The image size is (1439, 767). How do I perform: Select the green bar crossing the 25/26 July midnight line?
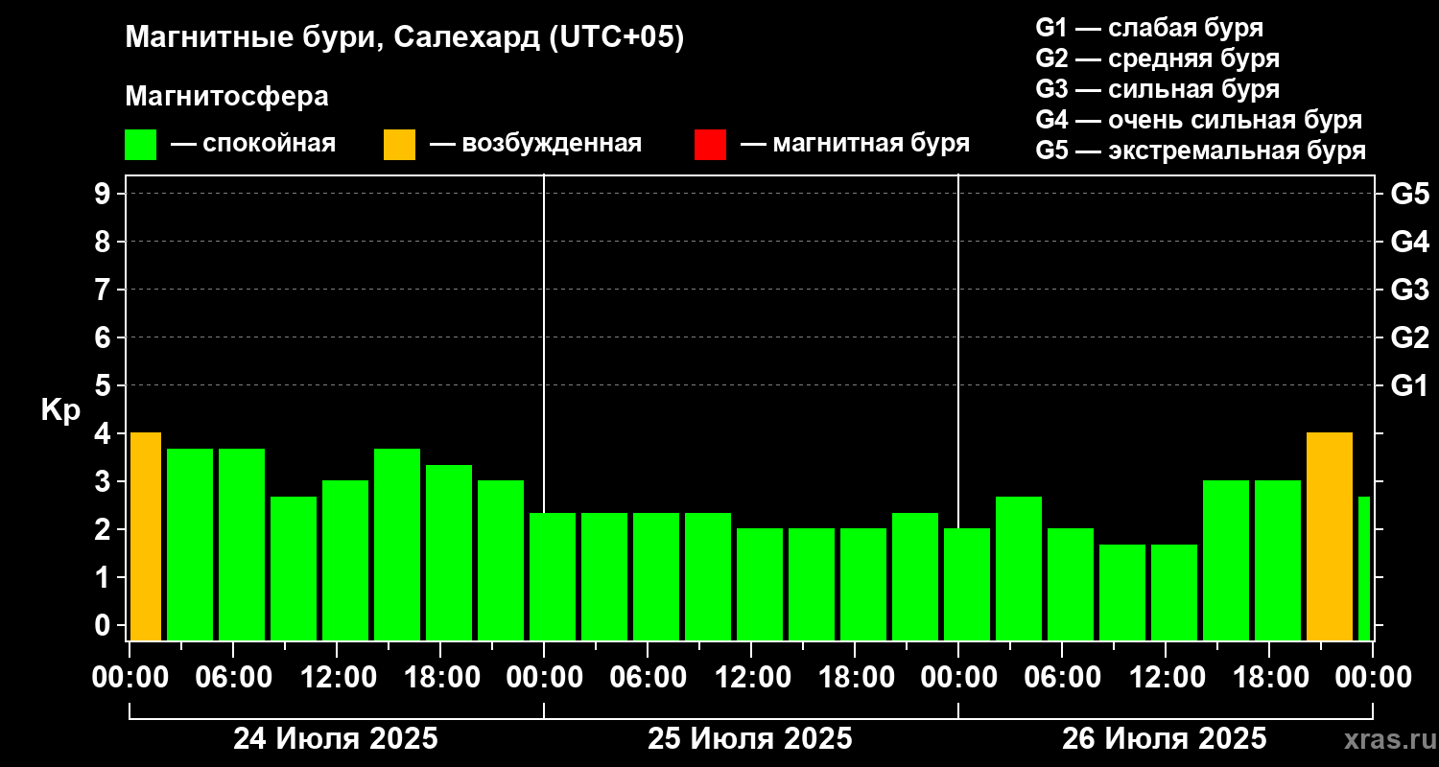[x=967, y=584]
